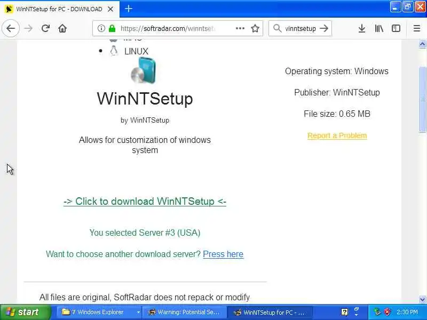Open the Library menu
427x320 pixels.
pos(379,28)
